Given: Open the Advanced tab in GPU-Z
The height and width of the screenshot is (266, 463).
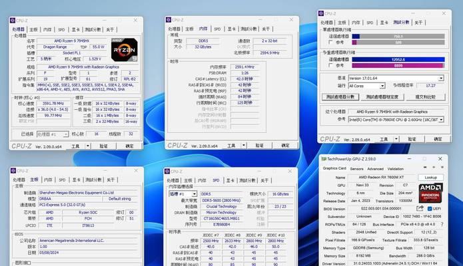Looking at the screenshot, I should click(x=375, y=169).
